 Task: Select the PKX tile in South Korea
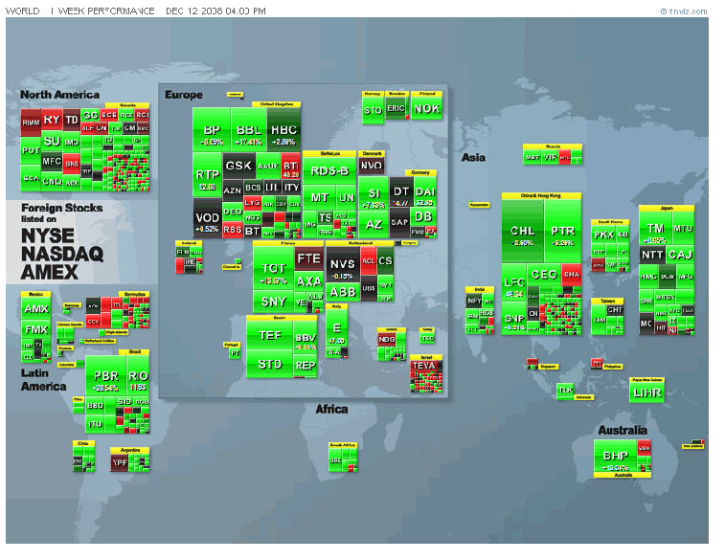pos(603,235)
